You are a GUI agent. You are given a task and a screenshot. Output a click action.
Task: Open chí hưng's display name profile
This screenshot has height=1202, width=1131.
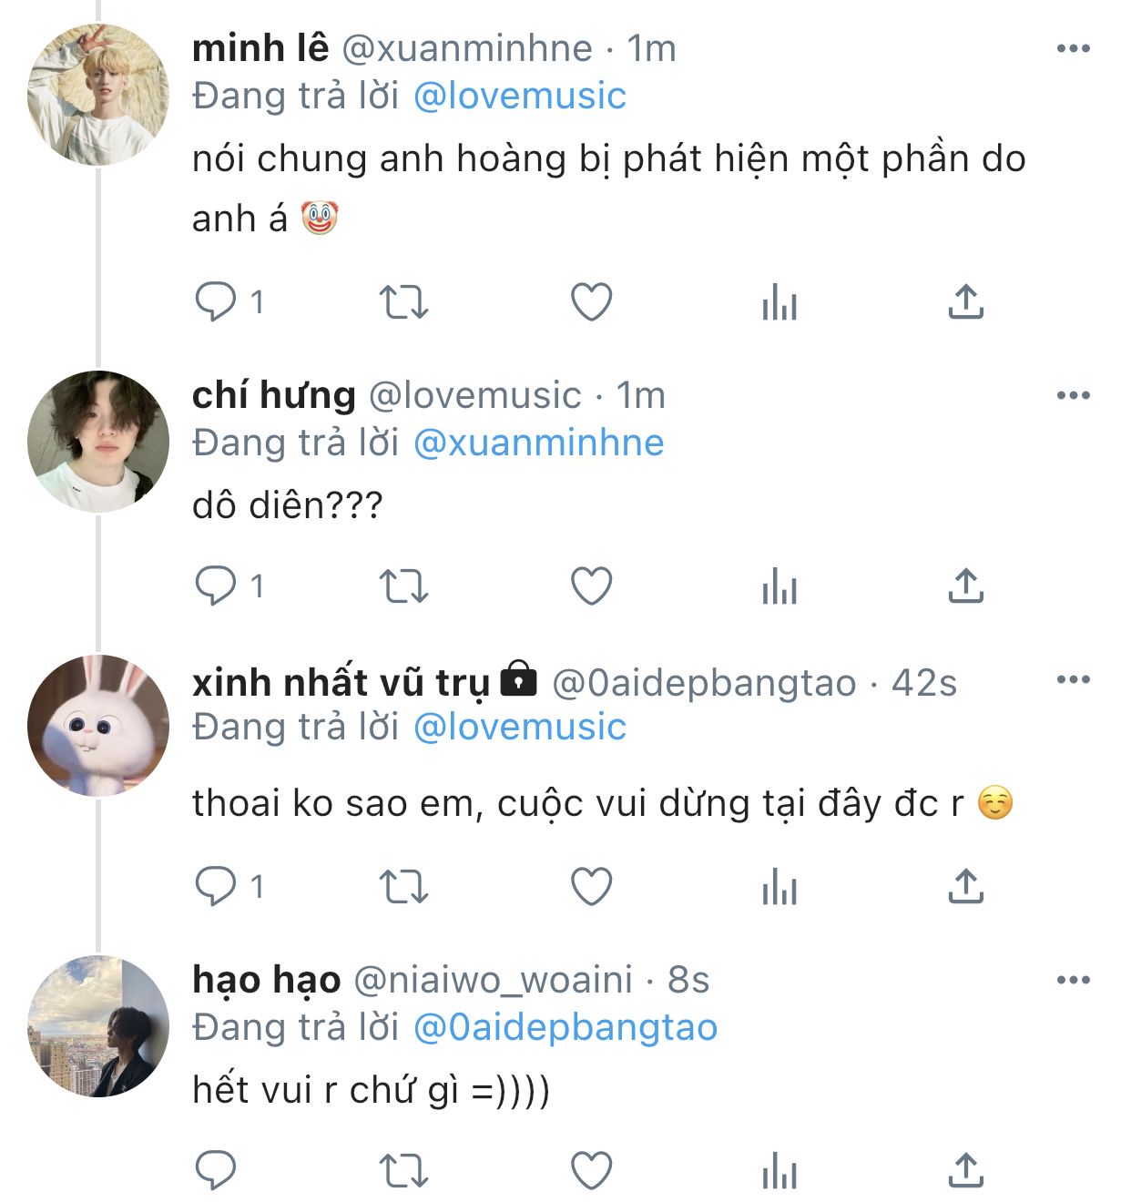click(273, 395)
